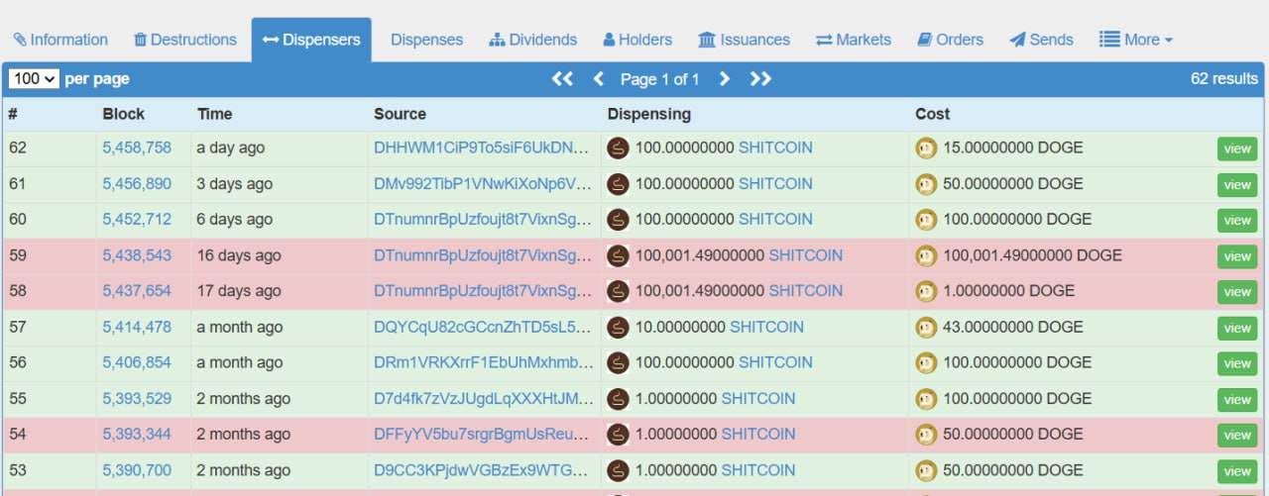This screenshot has height=496, width=1269.
Task: Expand the More tab menu
Action: coord(1136,40)
